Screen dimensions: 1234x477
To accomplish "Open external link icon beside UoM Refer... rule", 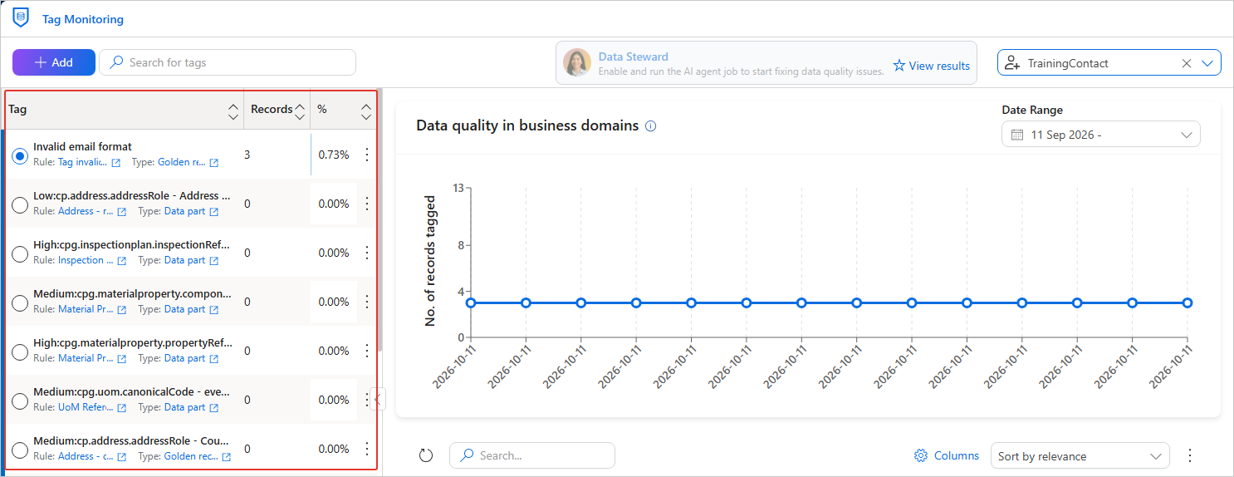I will click(122, 408).
